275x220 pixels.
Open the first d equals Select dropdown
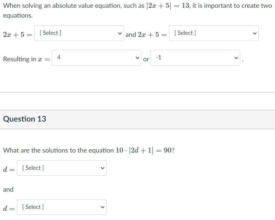pyautogui.click(x=62, y=168)
